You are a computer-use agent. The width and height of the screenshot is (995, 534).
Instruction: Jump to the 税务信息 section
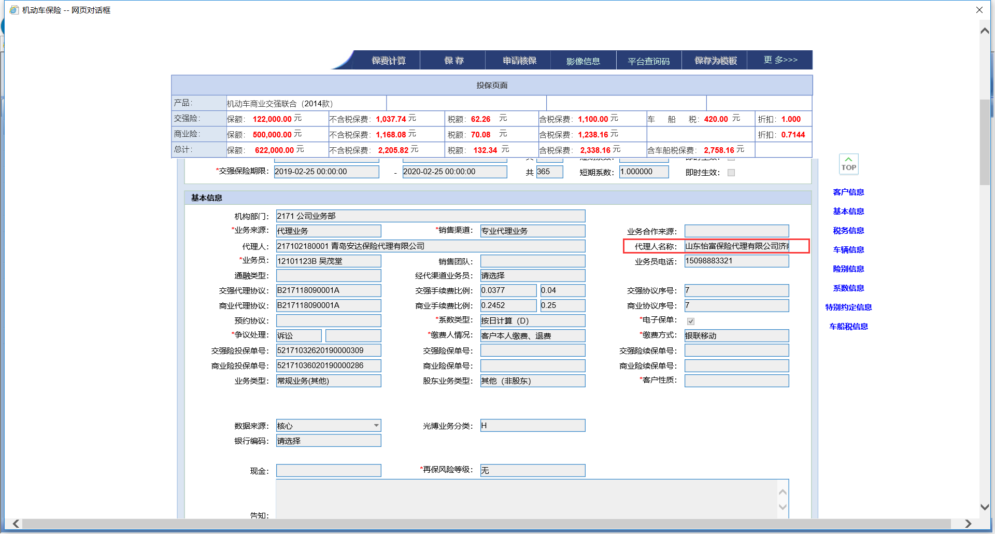click(x=848, y=230)
